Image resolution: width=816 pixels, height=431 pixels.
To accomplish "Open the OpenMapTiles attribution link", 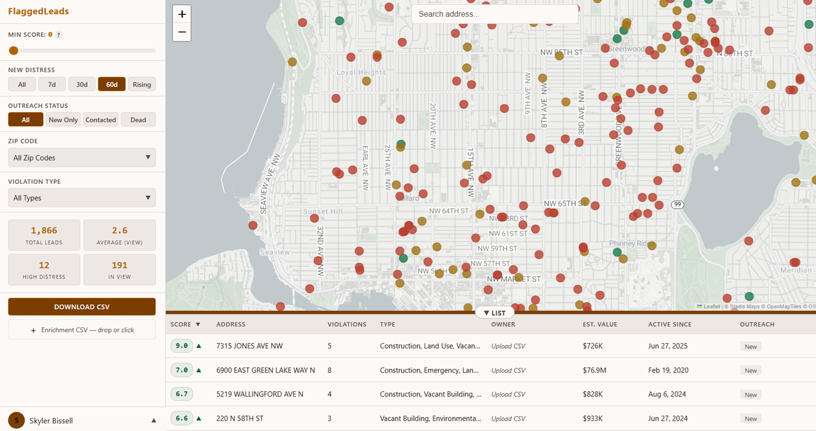I will pos(784,306).
